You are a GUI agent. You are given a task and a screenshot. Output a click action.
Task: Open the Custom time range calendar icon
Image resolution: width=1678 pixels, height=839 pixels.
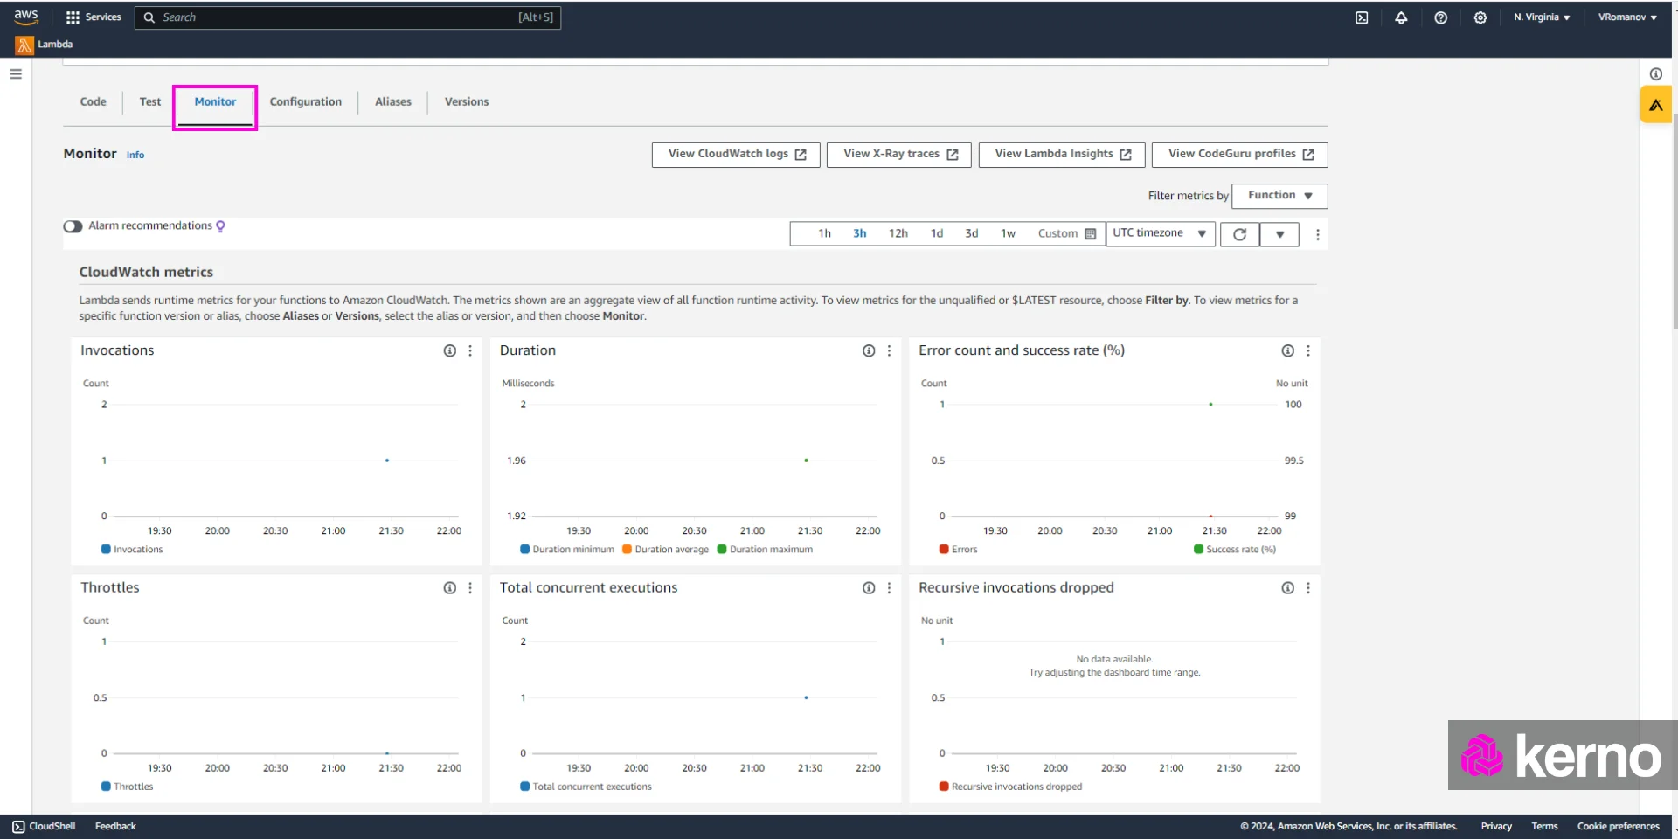pos(1090,234)
